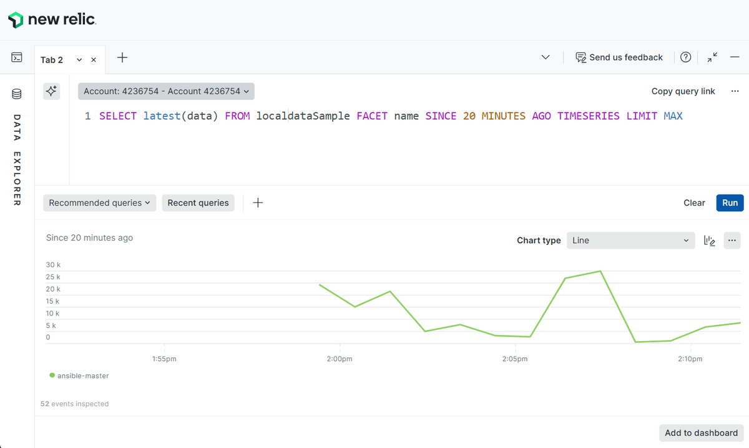Click the collapse view arrows icon
The width and height of the screenshot is (749, 448).
(x=712, y=57)
